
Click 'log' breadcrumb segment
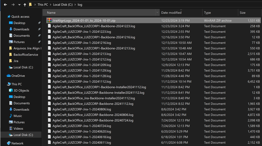(80, 5)
